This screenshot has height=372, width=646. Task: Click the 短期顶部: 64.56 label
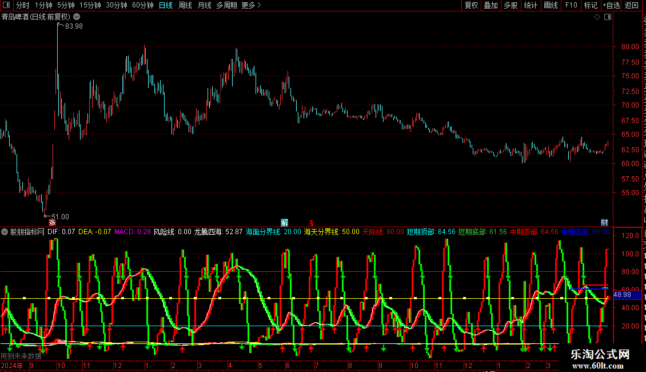coord(432,232)
